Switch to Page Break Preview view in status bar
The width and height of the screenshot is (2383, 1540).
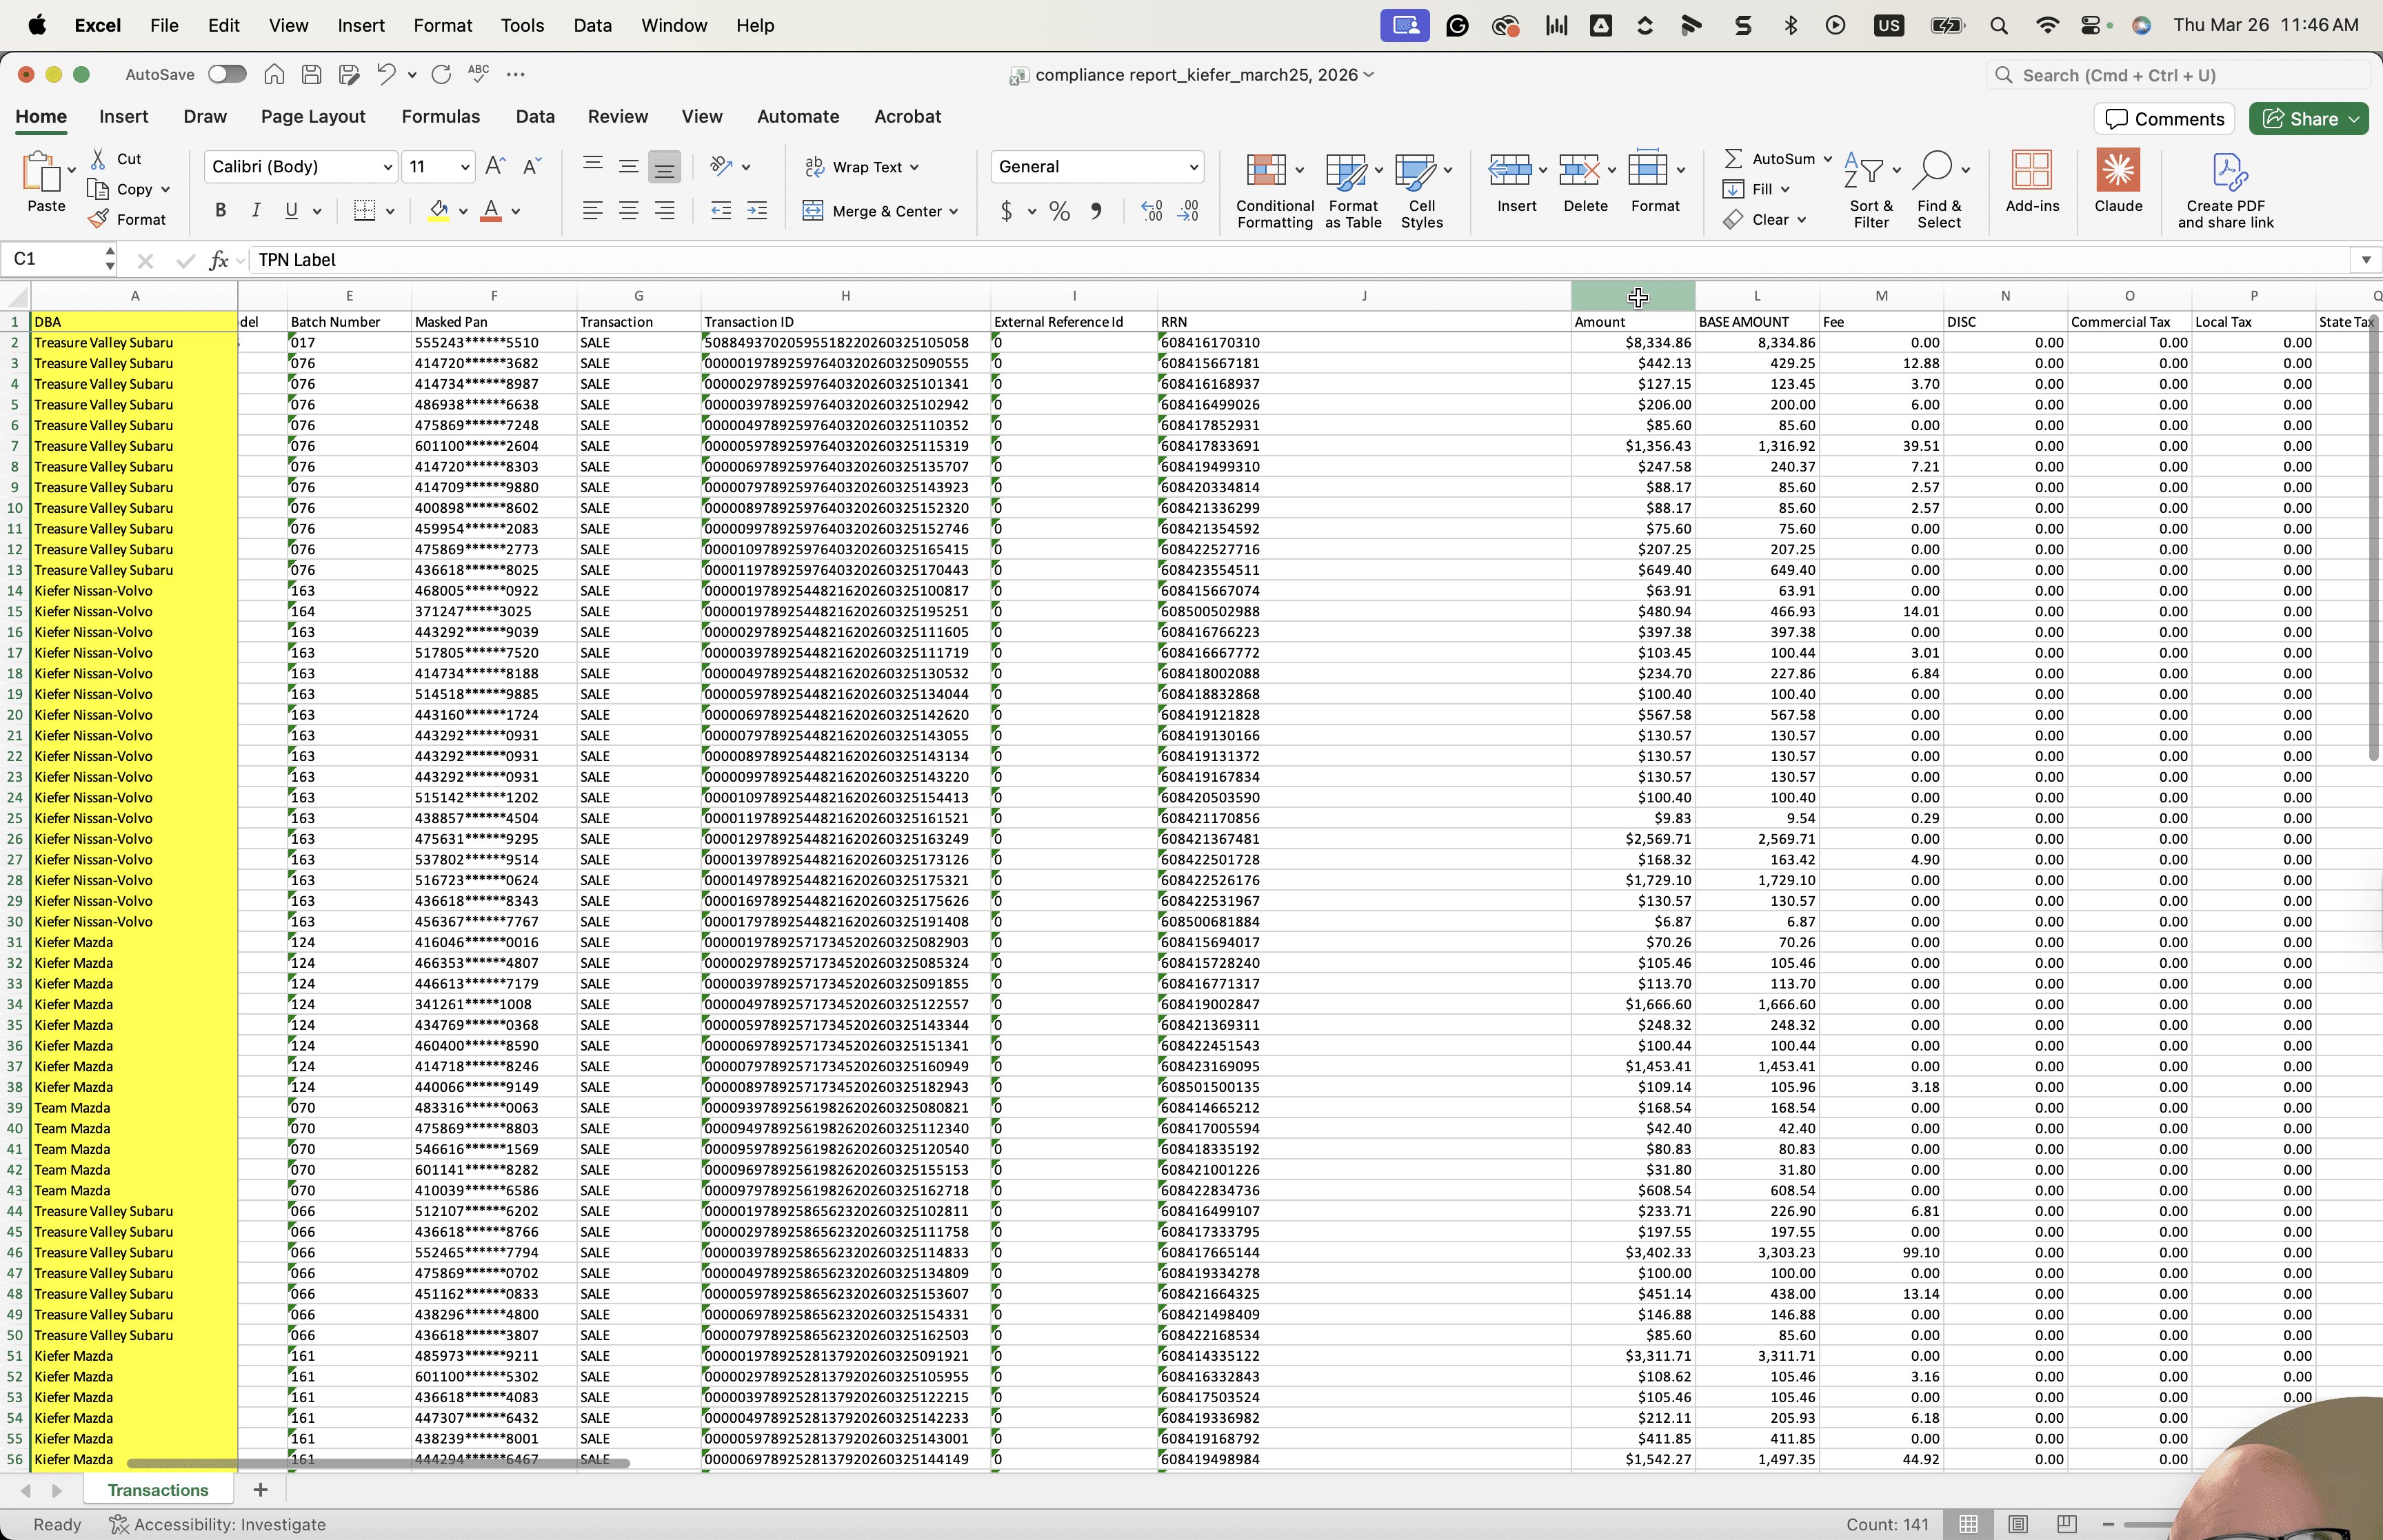(2067, 1524)
